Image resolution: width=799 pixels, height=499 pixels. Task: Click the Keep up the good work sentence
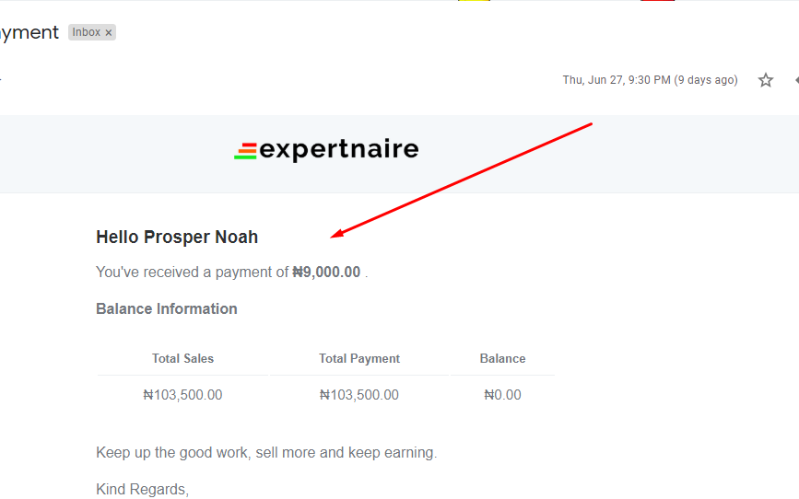click(x=266, y=453)
